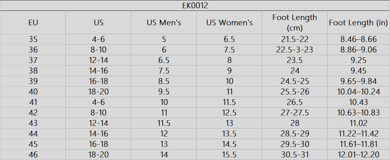Click US Women's size 6.5 cell
This screenshot has width=390, height=160.
(x=229, y=39)
